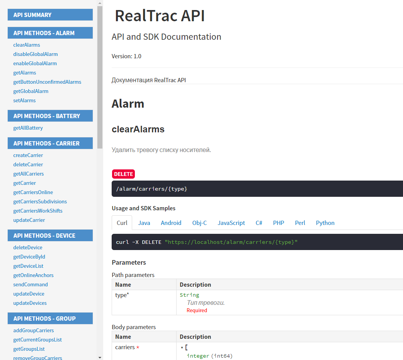Open the disableGlobalAlarm method link
This screenshot has height=360, width=403.
point(36,54)
